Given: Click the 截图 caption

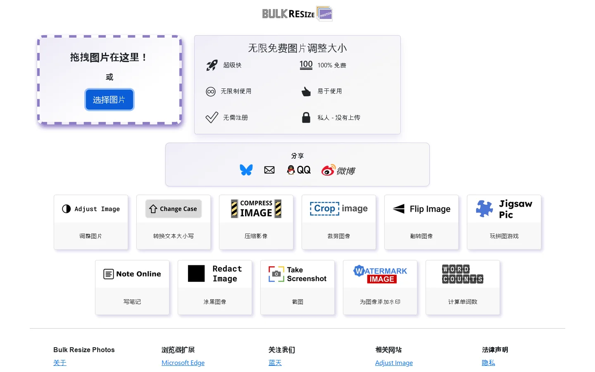Looking at the screenshot, I should pyautogui.click(x=297, y=302).
